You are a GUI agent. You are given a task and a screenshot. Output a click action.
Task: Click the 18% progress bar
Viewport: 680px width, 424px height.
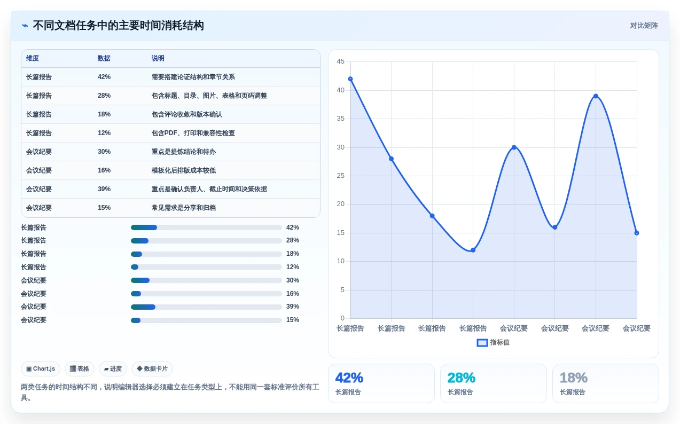pos(206,254)
